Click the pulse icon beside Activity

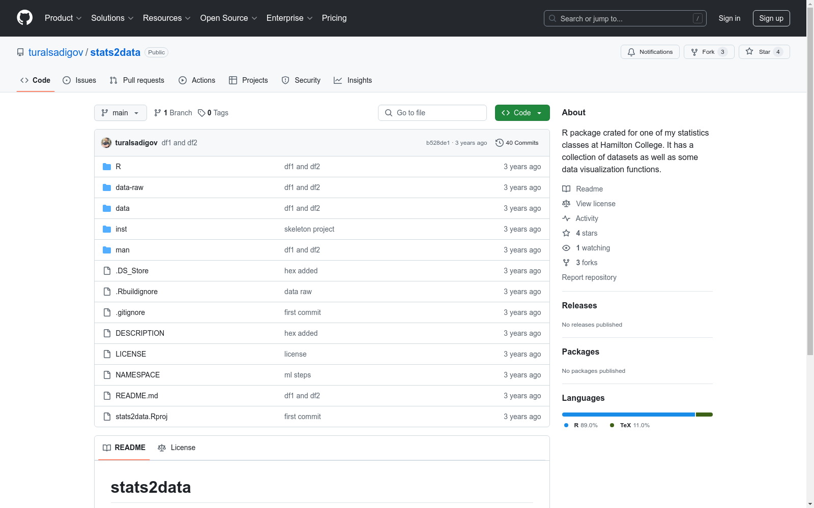point(566,218)
